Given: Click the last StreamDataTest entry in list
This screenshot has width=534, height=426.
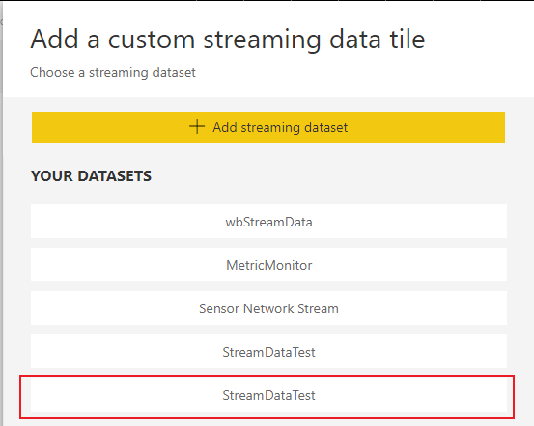Looking at the screenshot, I should tap(268, 395).
